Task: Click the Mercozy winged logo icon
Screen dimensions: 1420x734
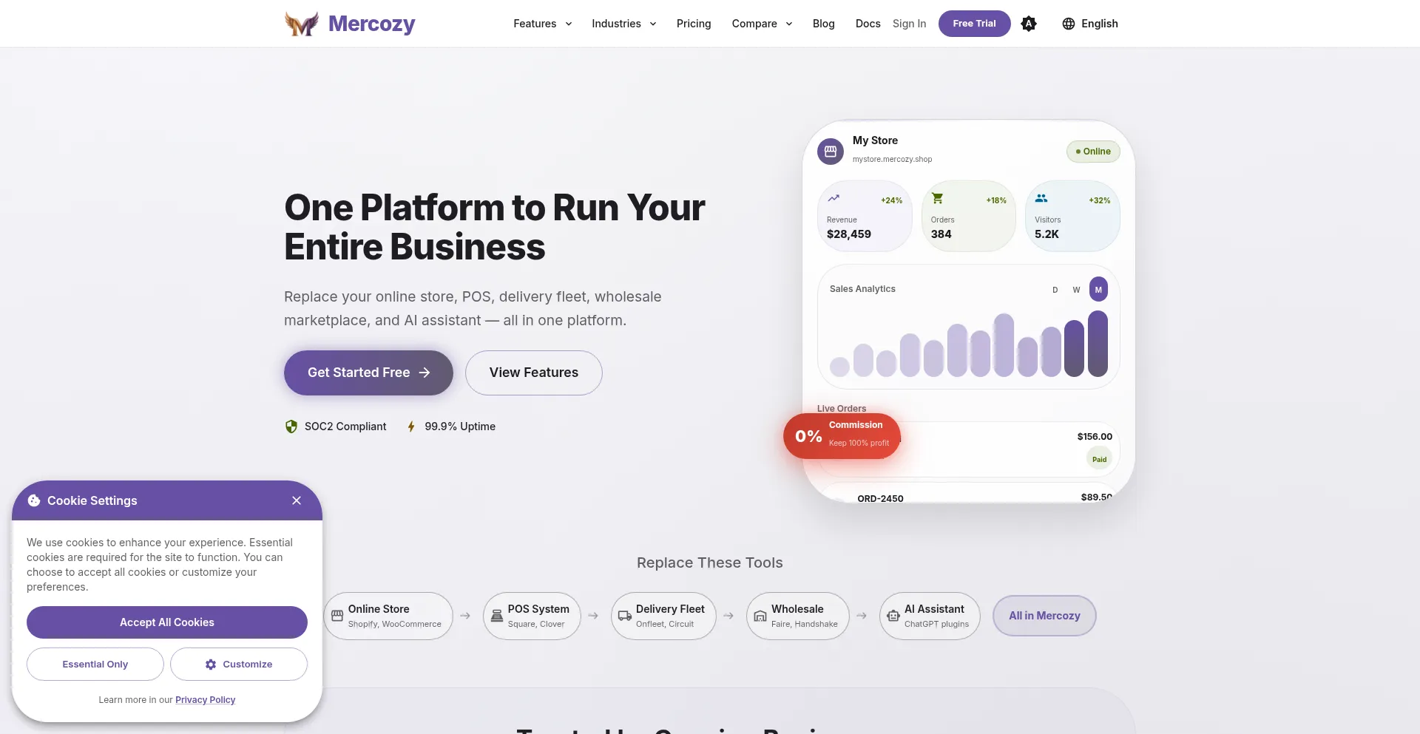Action: 302,24
